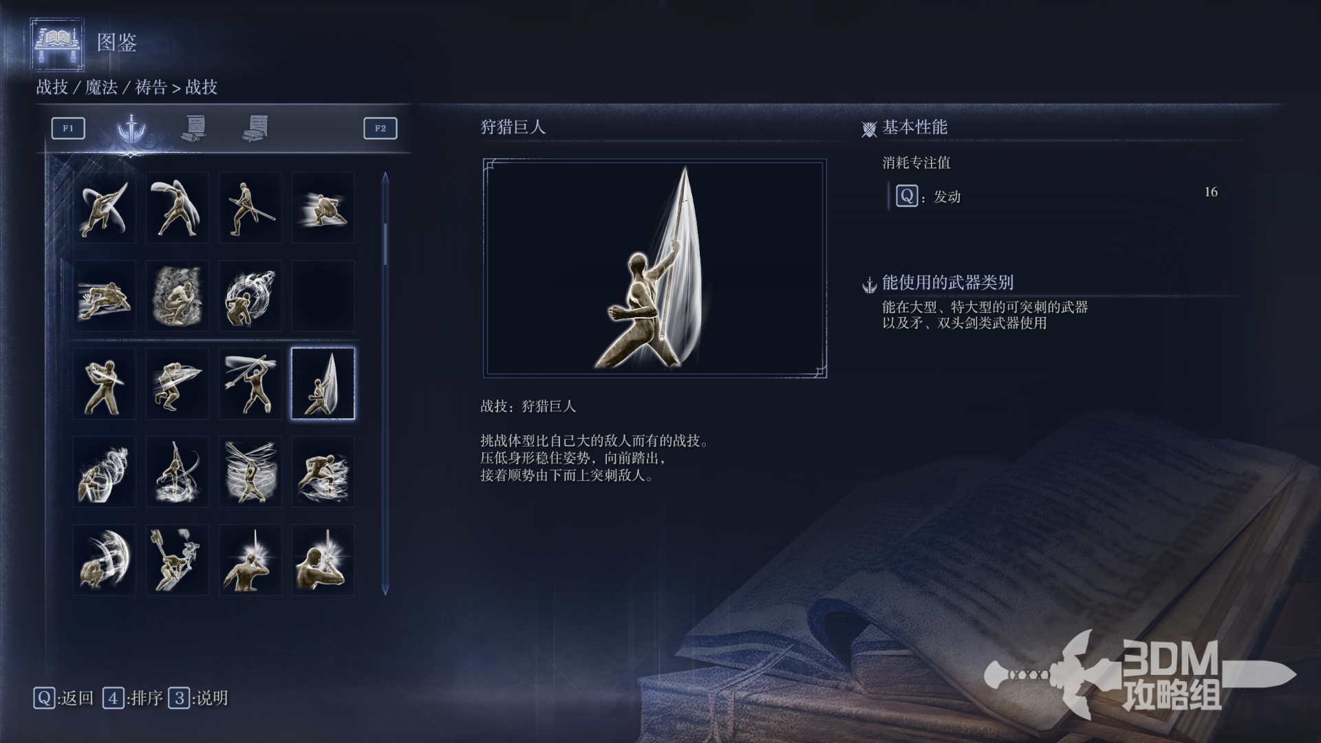The height and width of the screenshot is (743, 1321).
Task: Open the sword-shaped skills category tab
Action: click(x=131, y=129)
